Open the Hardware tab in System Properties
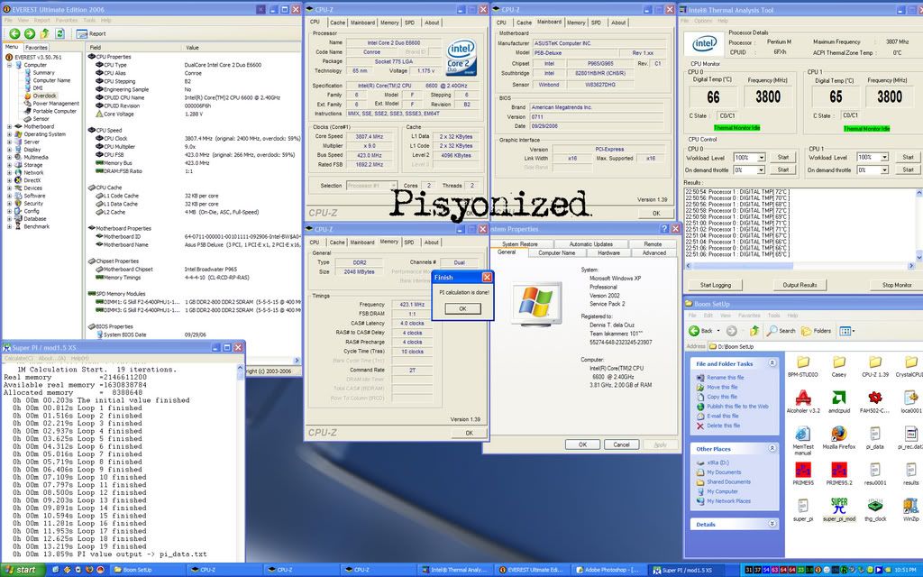 pyautogui.click(x=608, y=252)
